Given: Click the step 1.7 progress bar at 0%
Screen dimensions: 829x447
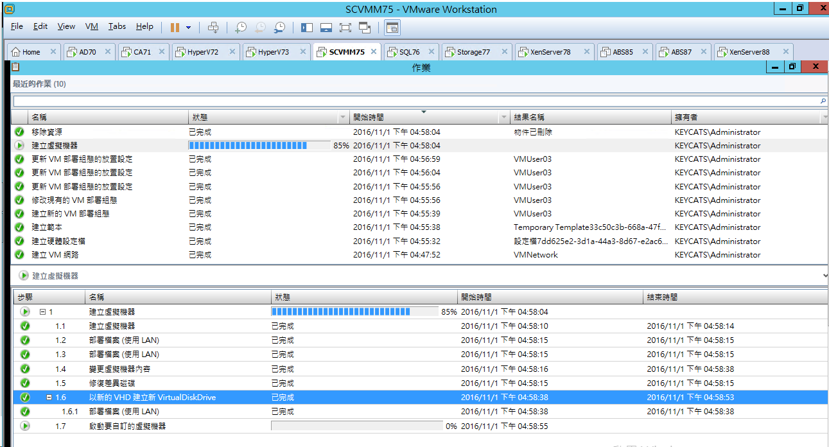Looking at the screenshot, I should 357,426.
